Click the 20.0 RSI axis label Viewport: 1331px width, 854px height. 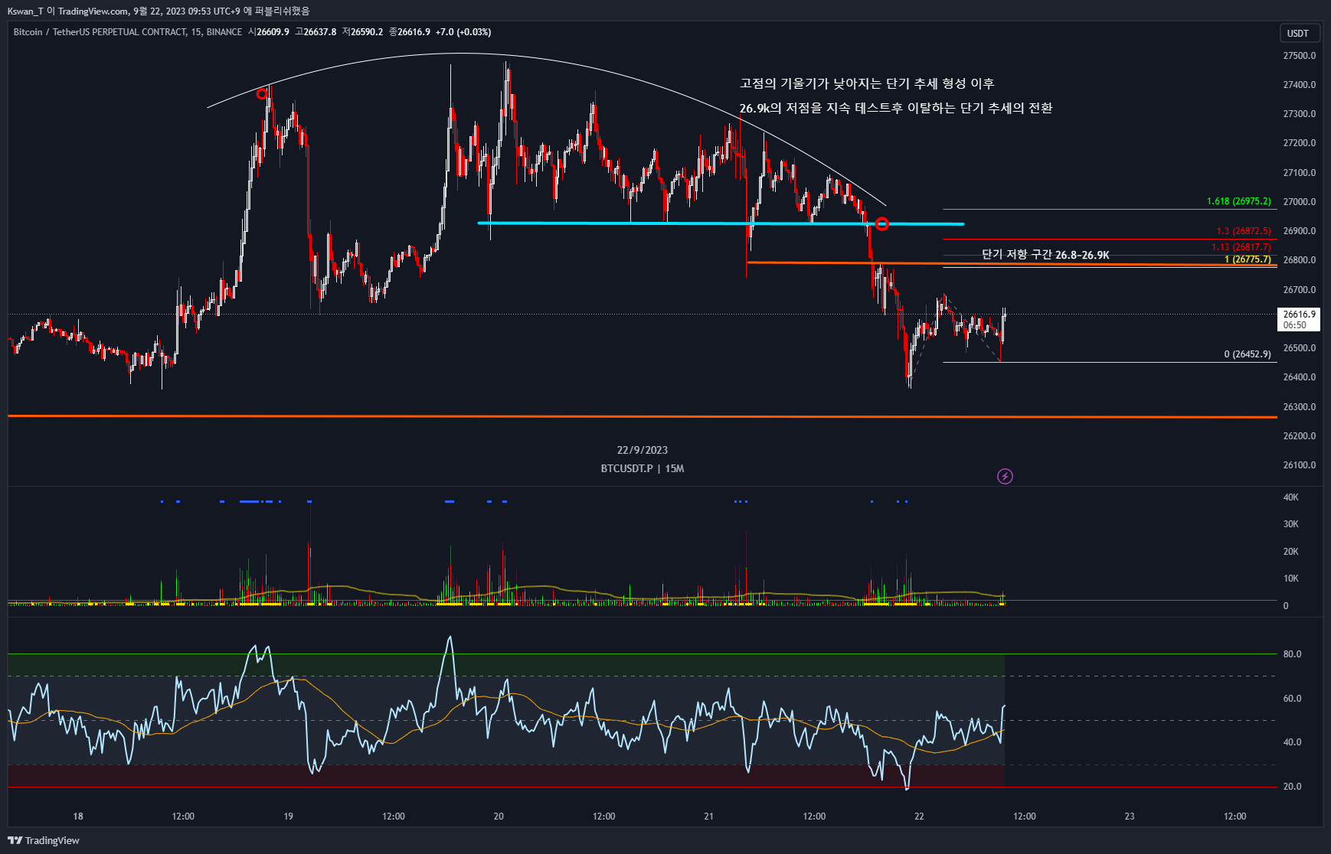(x=1293, y=787)
